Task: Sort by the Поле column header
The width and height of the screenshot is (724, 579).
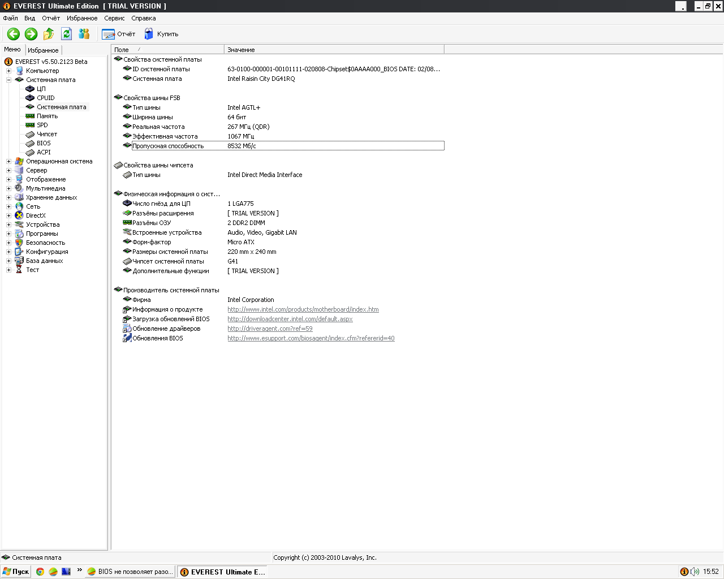Action: pyautogui.click(x=168, y=50)
